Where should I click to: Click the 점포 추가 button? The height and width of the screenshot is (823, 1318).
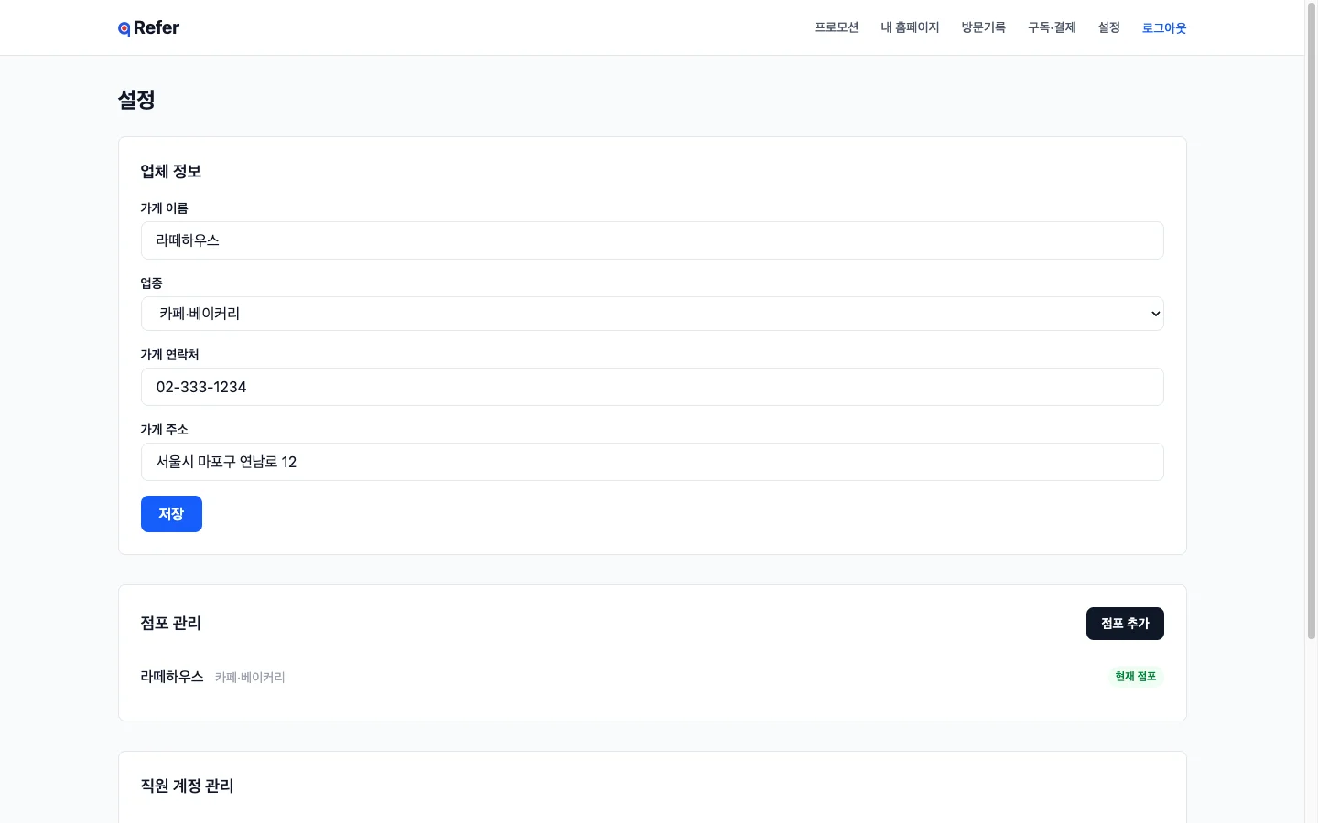coord(1125,624)
